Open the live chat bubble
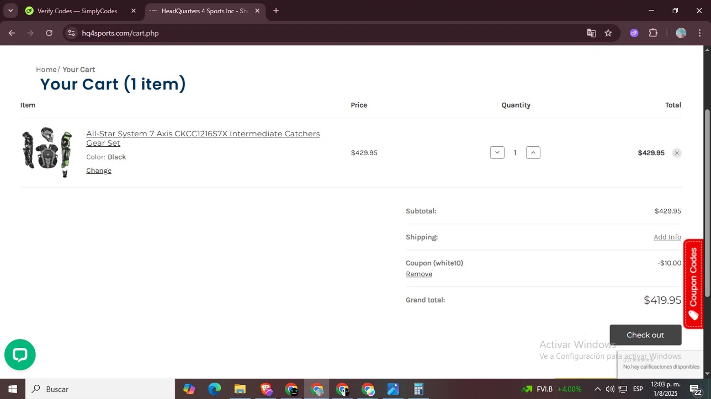 click(x=20, y=355)
